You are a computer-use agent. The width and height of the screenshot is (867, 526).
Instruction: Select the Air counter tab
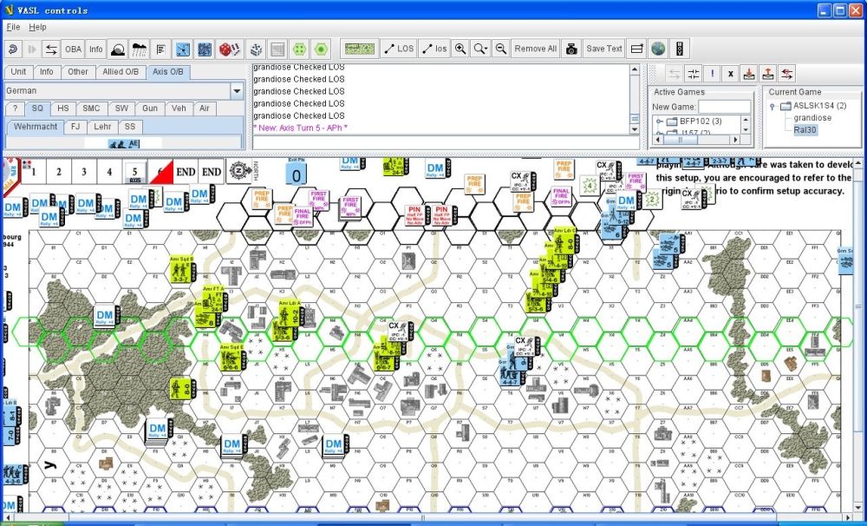205,108
